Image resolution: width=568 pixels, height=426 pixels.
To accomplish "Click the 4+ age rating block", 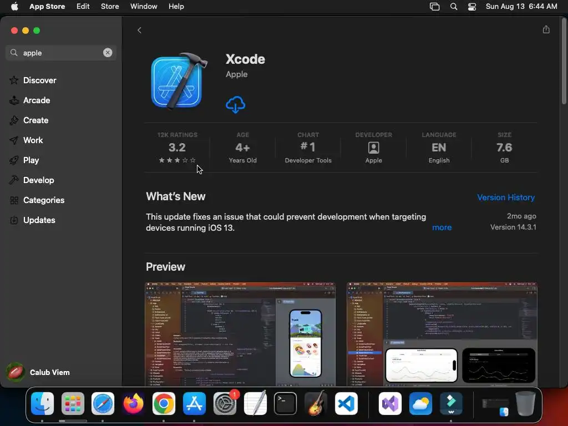I will (242, 148).
